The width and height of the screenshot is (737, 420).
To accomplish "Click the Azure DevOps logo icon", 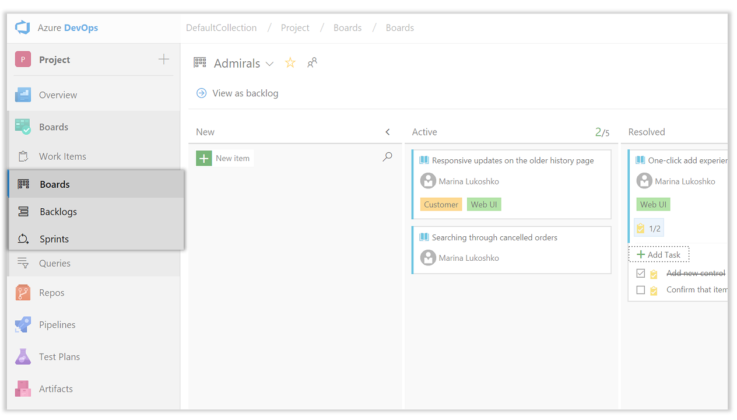I will pyautogui.click(x=23, y=28).
